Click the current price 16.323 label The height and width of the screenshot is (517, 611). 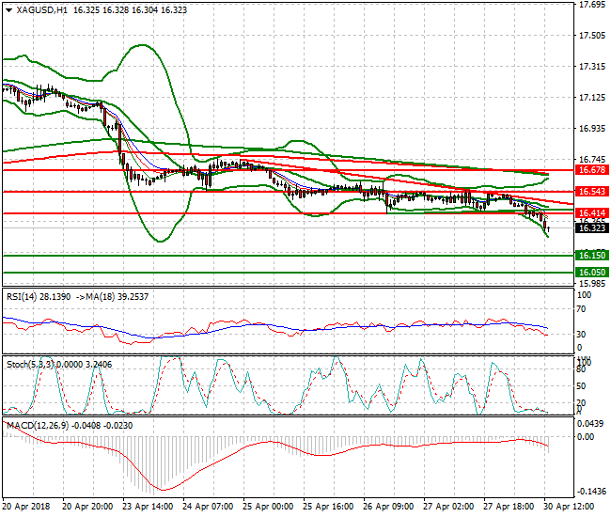pos(589,227)
